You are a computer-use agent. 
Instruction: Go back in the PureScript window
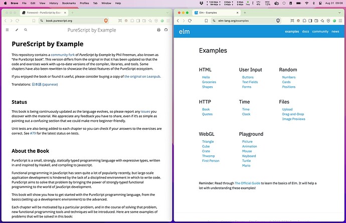[x=6, y=21]
